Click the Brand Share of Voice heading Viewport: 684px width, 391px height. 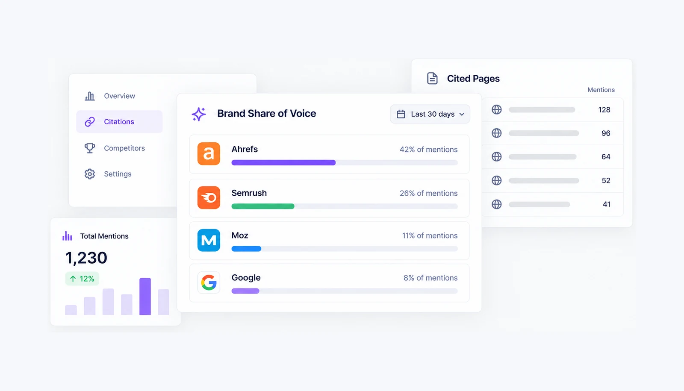click(267, 114)
